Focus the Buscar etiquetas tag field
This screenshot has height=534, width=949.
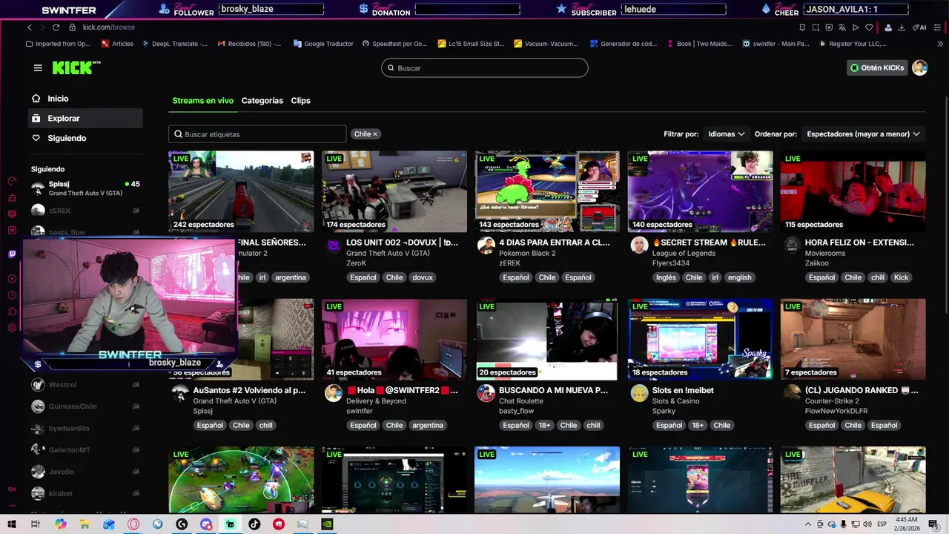click(257, 134)
